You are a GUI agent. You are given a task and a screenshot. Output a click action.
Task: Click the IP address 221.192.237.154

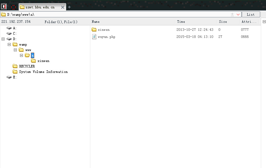coord(16,22)
